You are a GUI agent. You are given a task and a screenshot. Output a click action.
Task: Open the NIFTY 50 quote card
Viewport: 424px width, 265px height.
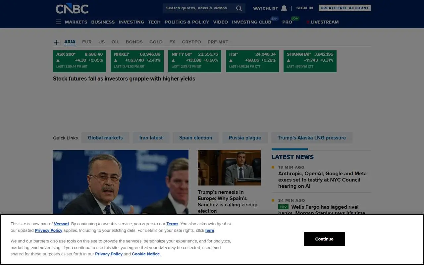point(195,61)
